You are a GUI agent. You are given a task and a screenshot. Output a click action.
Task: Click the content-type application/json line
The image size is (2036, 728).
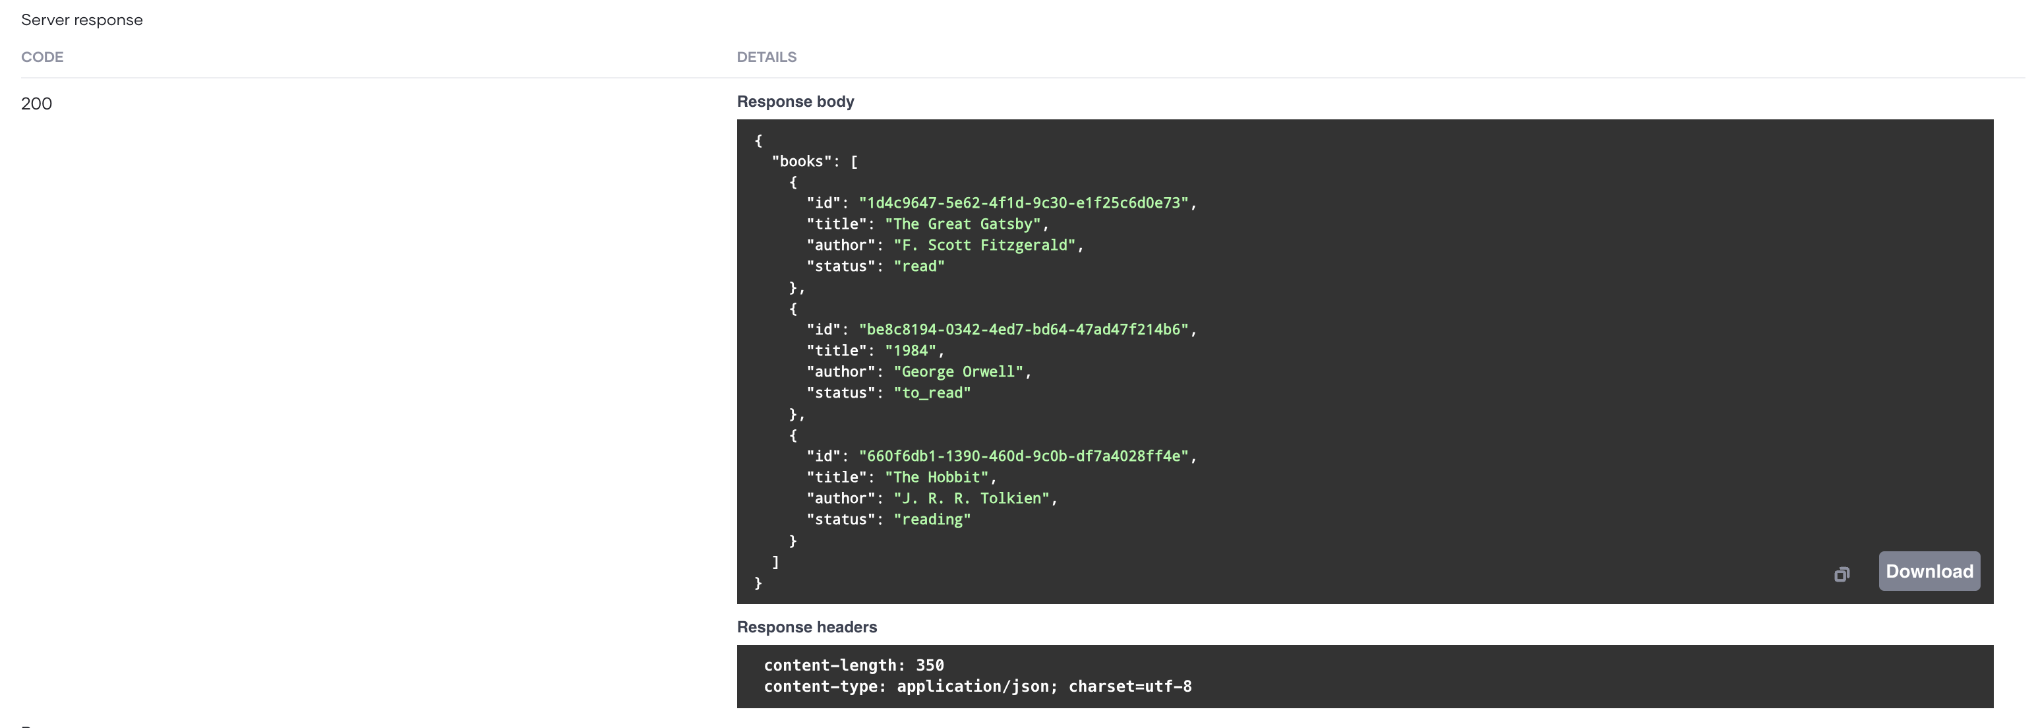pos(978,686)
